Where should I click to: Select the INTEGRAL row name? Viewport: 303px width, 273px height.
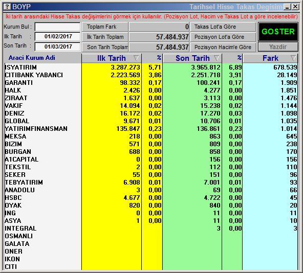pyautogui.click(x=20, y=229)
